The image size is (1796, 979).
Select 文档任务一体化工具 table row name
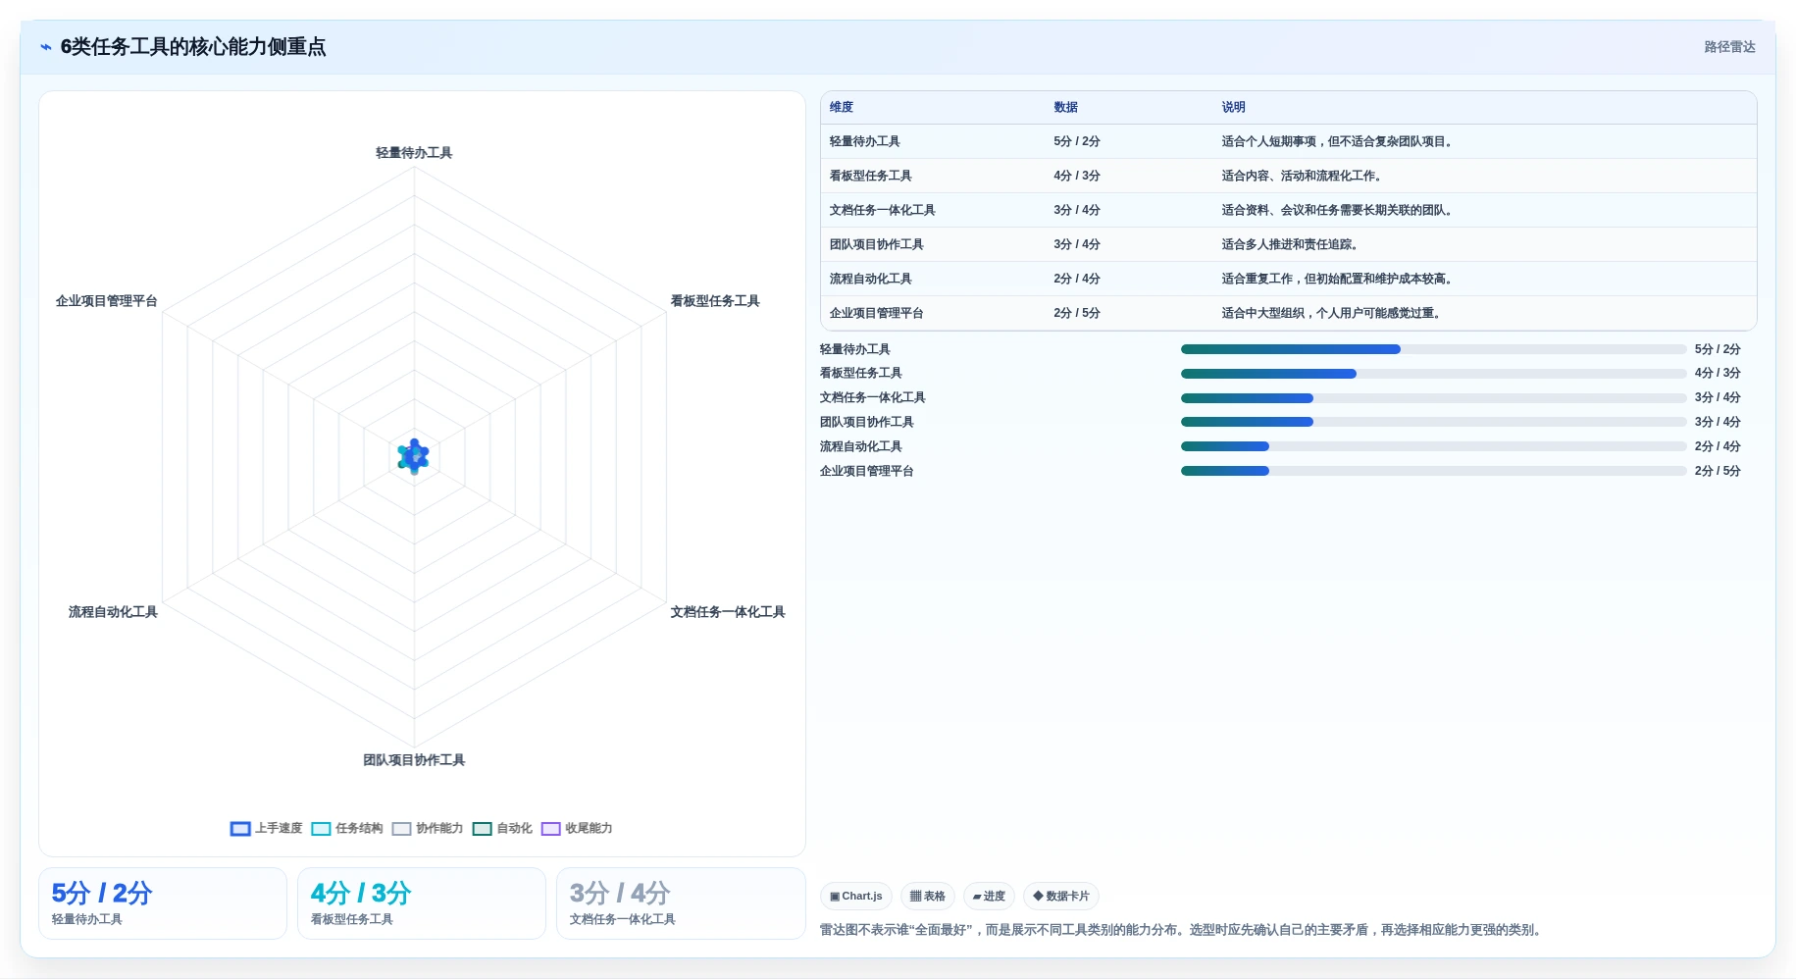coord(883,210)
